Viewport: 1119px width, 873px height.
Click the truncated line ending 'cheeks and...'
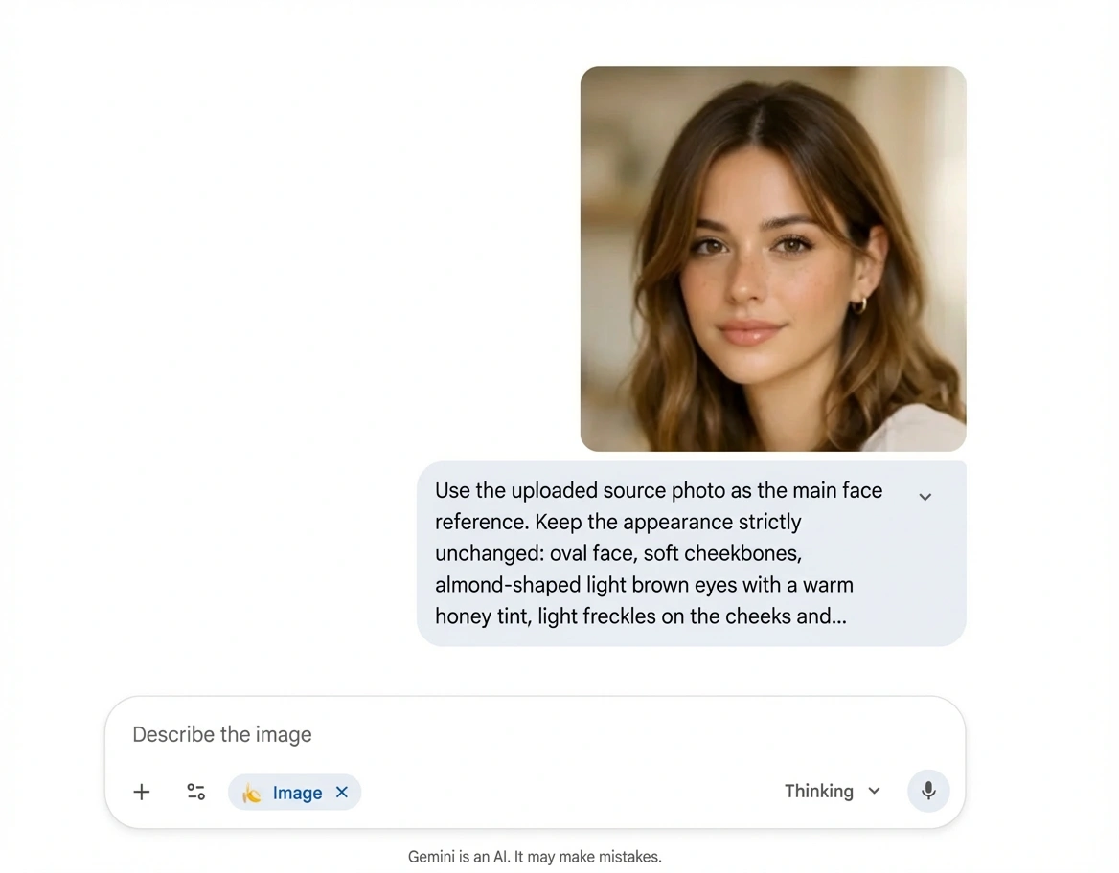tap(640, 616)
